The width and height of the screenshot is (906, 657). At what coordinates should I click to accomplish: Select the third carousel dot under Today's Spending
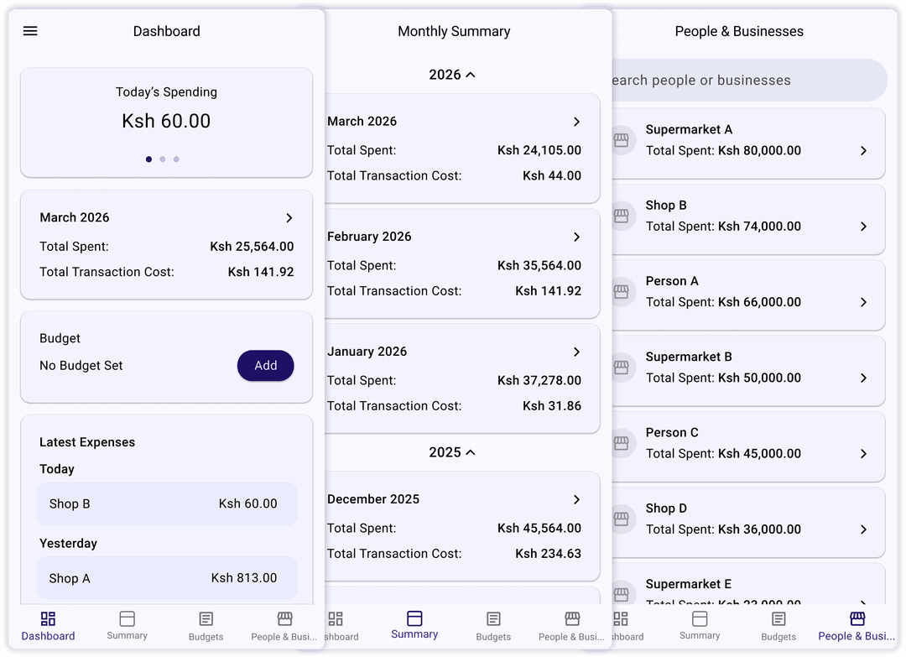(x=176, y=159)
